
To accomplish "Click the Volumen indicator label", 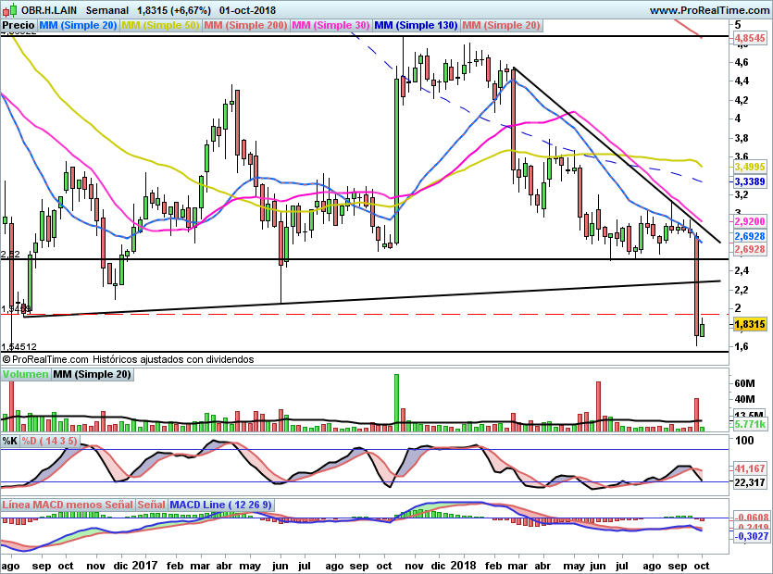I will point(25,374).
